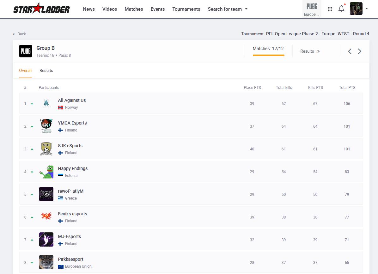This screenshot has height=274, width=378.
Task: Open the Results link with double chevron
Action: (310, 51)
